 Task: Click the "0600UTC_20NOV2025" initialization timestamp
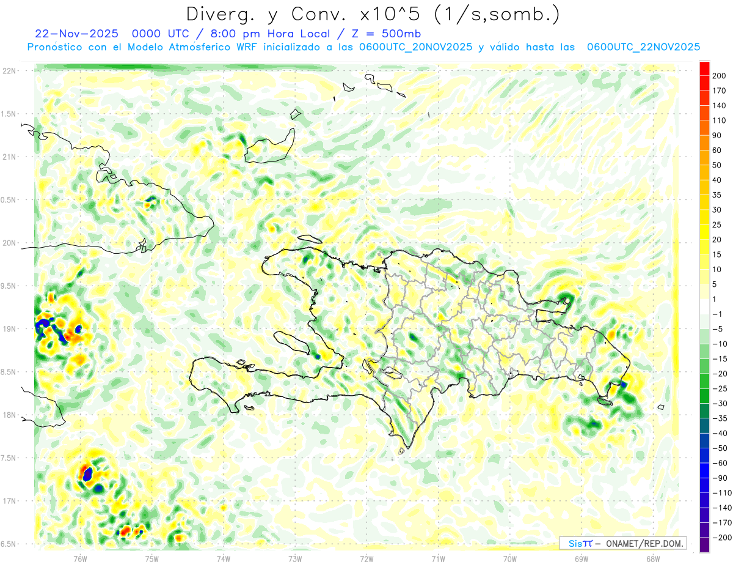click(416, 46)
